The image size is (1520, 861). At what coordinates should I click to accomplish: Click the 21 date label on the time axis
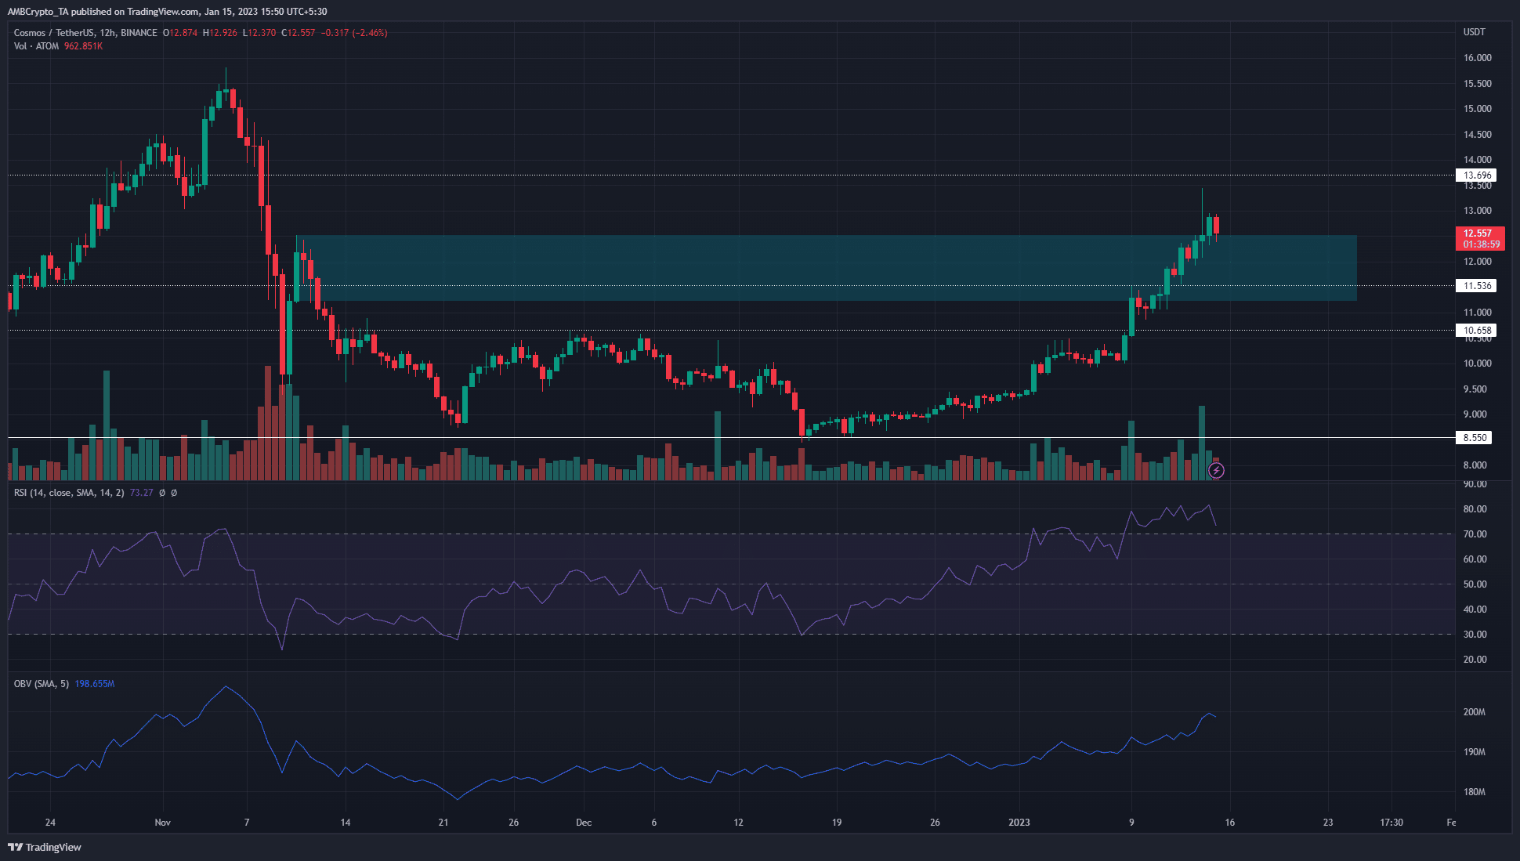(443, 823)
